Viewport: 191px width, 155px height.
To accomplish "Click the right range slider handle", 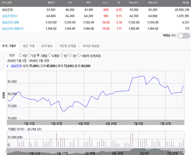I will pos(184,151).
